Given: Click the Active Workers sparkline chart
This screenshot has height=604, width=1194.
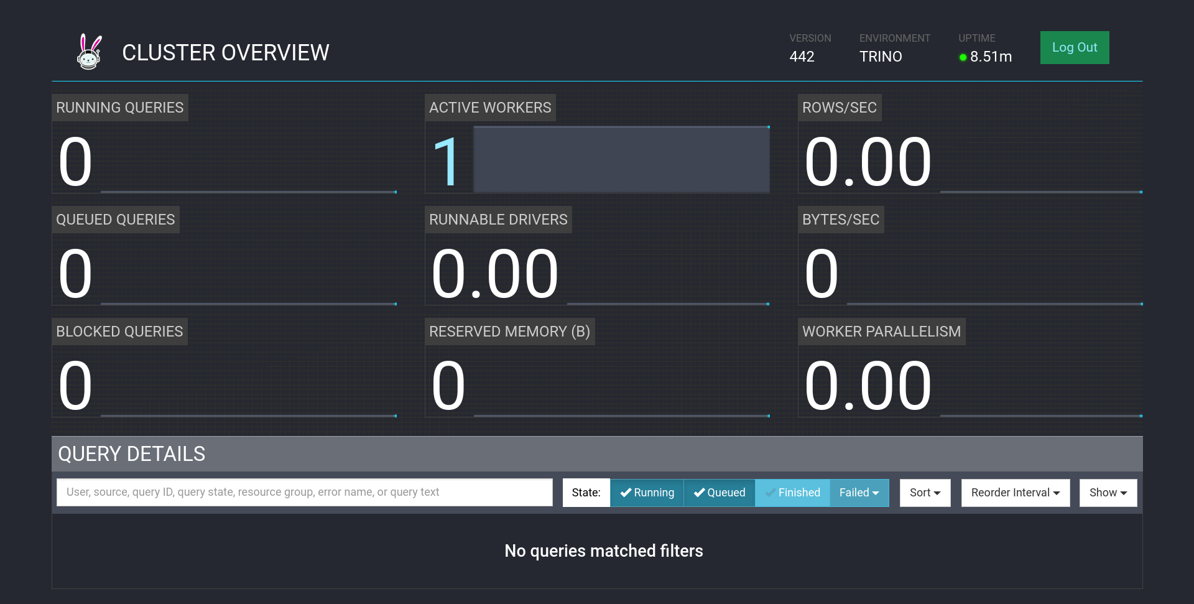Looking at the screenshot, I should click(x=621, y=159).
